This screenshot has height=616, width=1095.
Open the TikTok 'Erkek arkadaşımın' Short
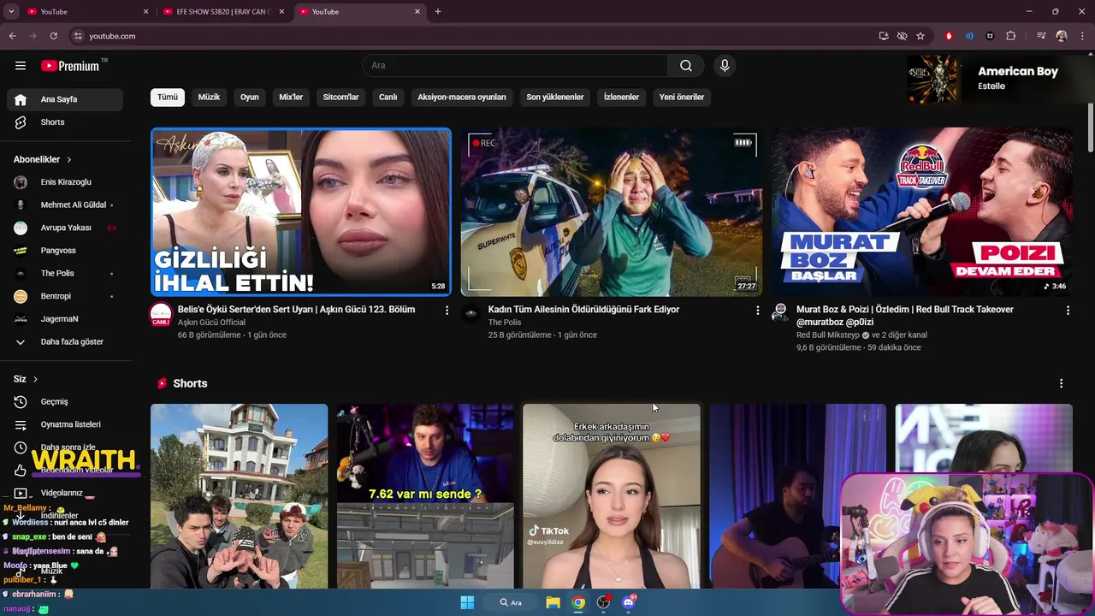click(612, 496)
